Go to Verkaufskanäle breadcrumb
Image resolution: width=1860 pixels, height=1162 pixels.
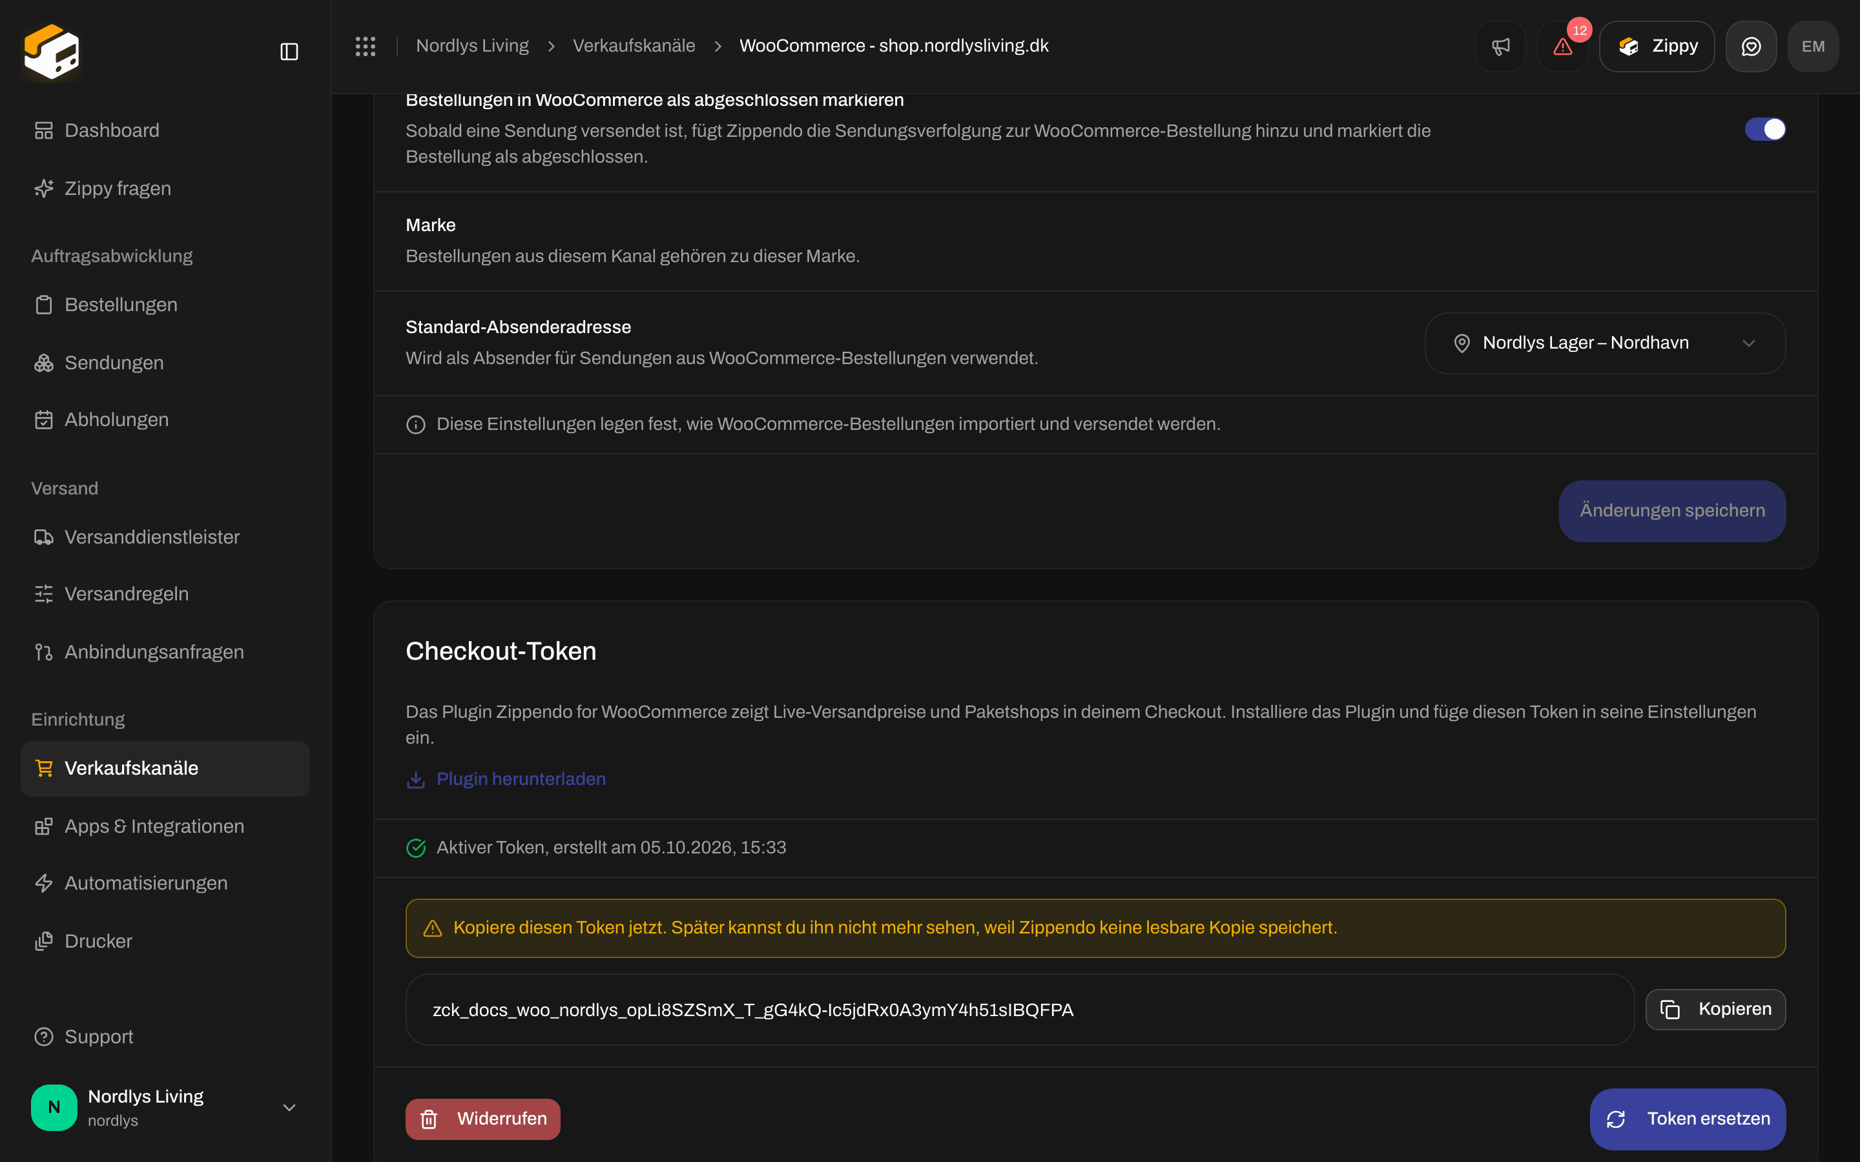click(634, 46)
